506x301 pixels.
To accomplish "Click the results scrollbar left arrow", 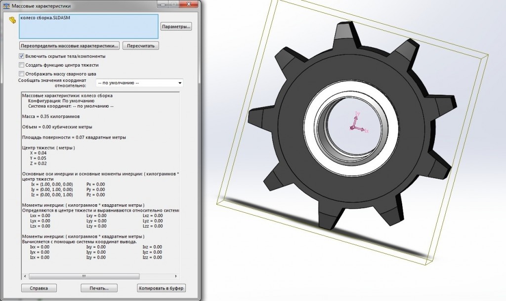I will [25, 276].
